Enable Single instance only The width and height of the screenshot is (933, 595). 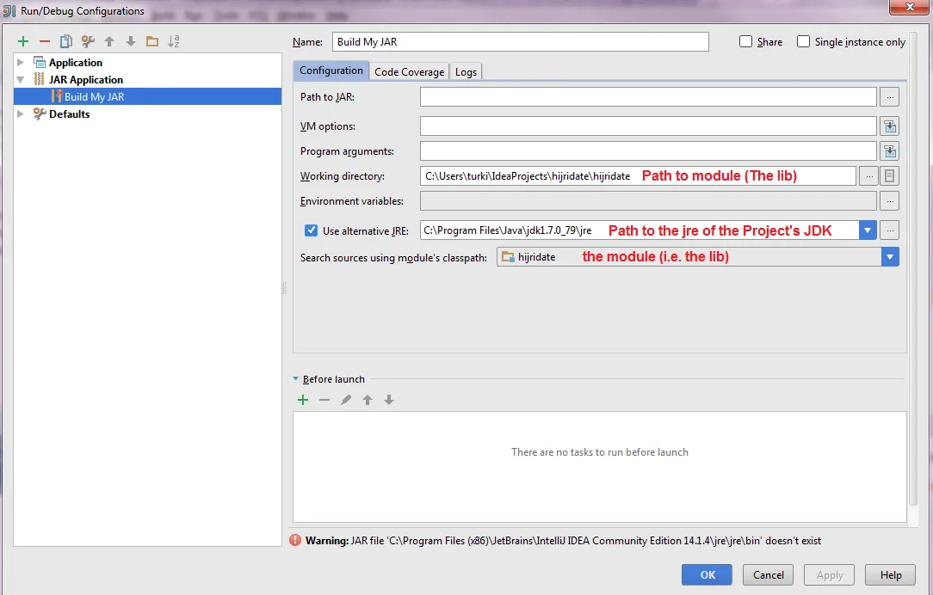[803, 41]
